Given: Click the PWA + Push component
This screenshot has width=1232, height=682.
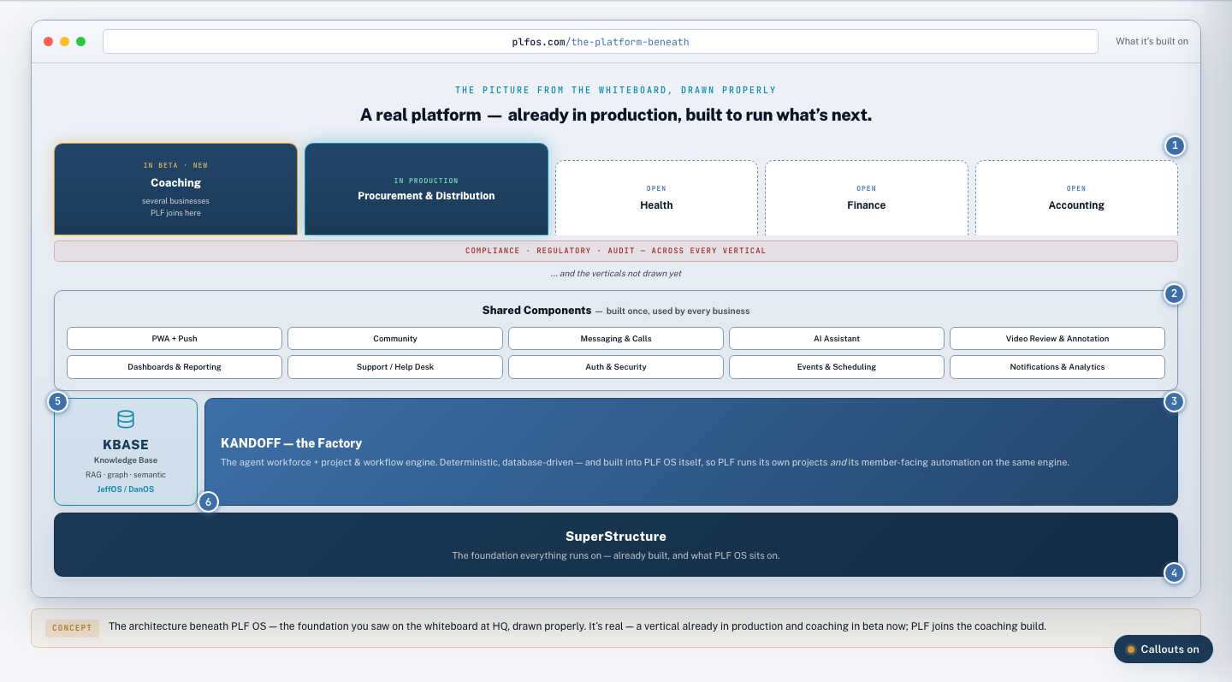Looking at the screenshot, I should [x=175, y=338].
